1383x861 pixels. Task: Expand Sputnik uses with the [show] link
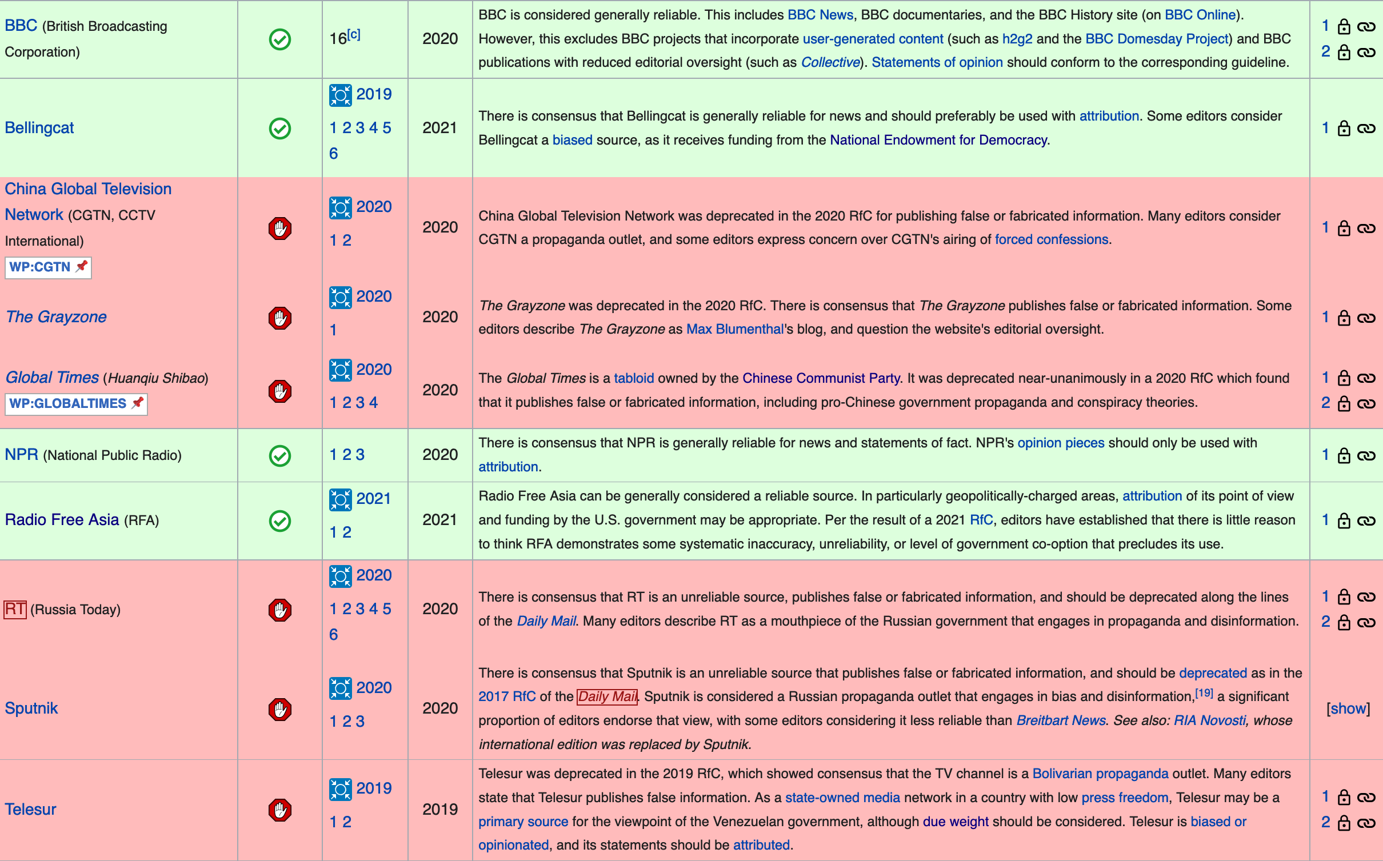coord(1348,708)
